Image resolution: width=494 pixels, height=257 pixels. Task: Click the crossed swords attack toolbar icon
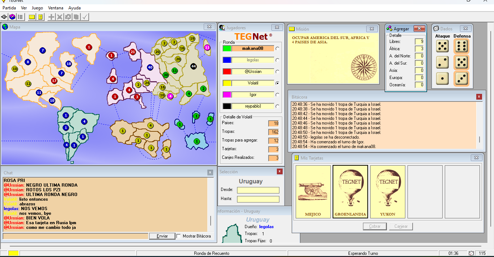tap(60, 17)
